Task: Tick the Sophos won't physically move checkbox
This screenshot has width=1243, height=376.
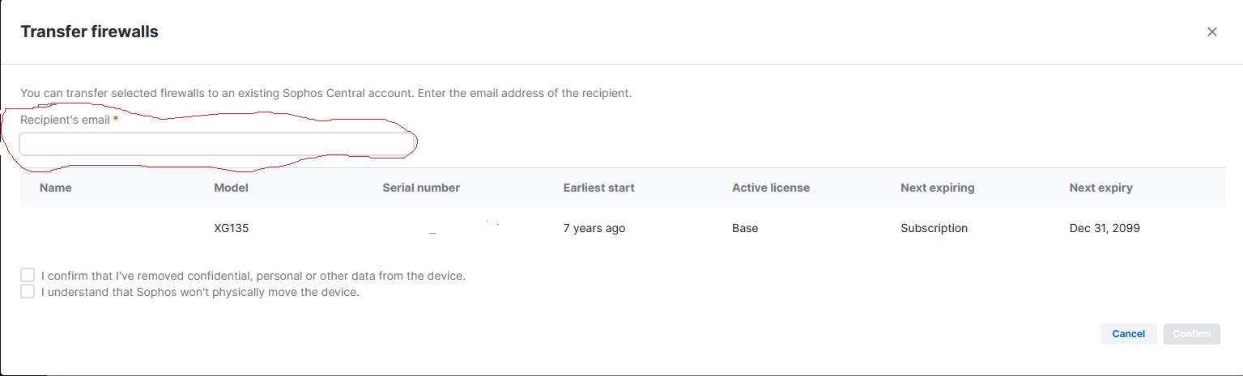Action: [28, 292]
